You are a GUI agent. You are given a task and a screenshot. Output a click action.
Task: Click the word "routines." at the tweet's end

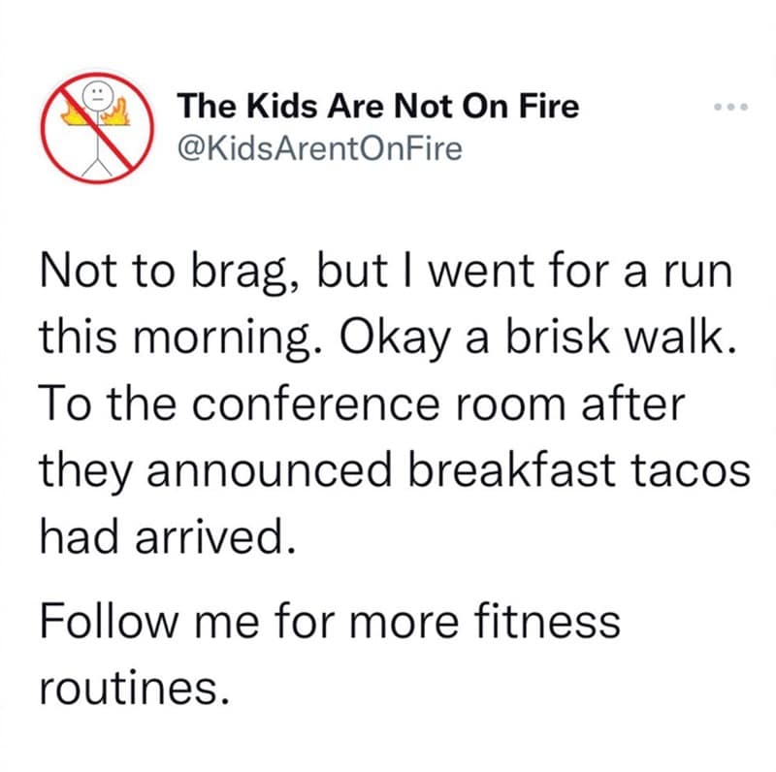click(135, 686)
